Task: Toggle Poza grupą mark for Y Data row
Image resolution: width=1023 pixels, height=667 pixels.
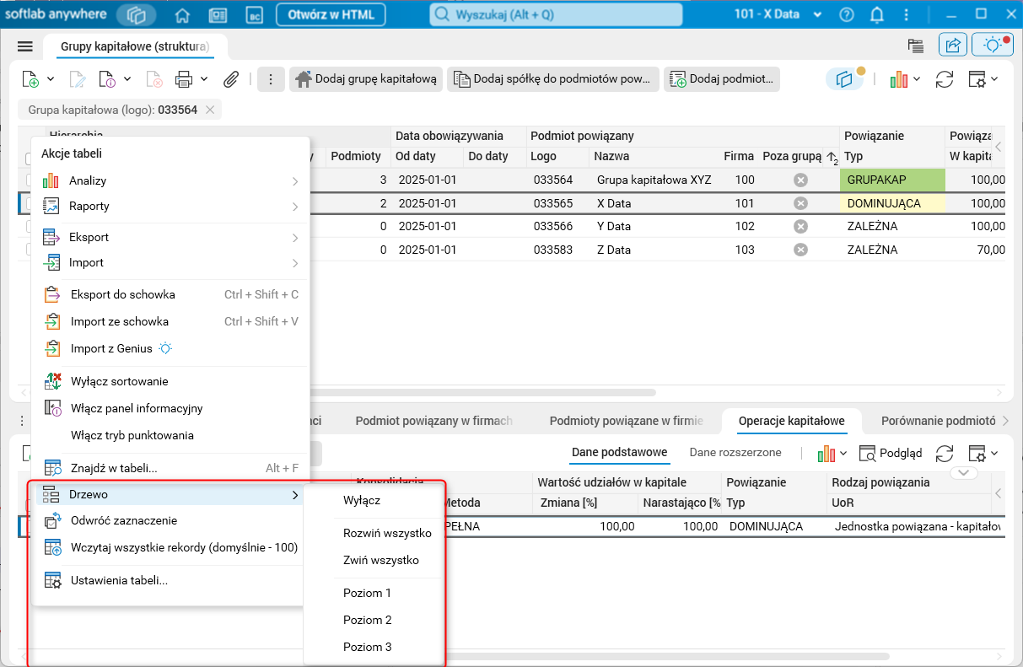Action: click(800, 226)
